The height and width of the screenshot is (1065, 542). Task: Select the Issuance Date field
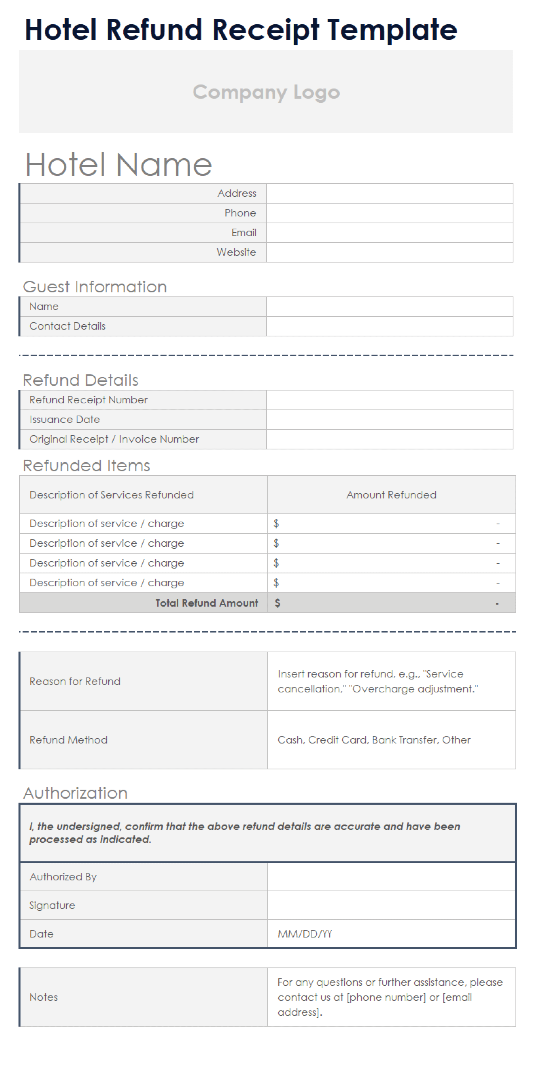pos(389,420)
